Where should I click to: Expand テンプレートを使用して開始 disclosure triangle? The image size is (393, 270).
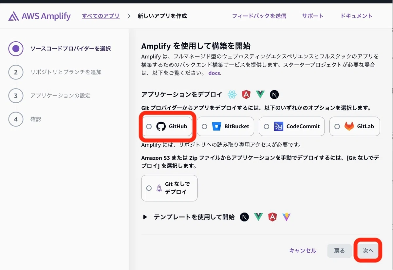coord(145,217)
